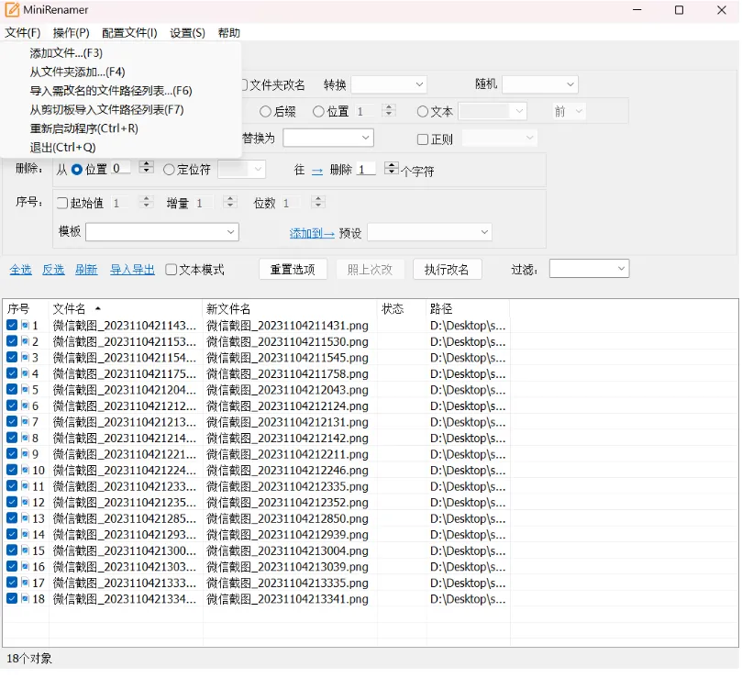Click the stepper beside 增量 value
Image resolution: width=742 pixels, height=678 pixels.
[230, 202]
